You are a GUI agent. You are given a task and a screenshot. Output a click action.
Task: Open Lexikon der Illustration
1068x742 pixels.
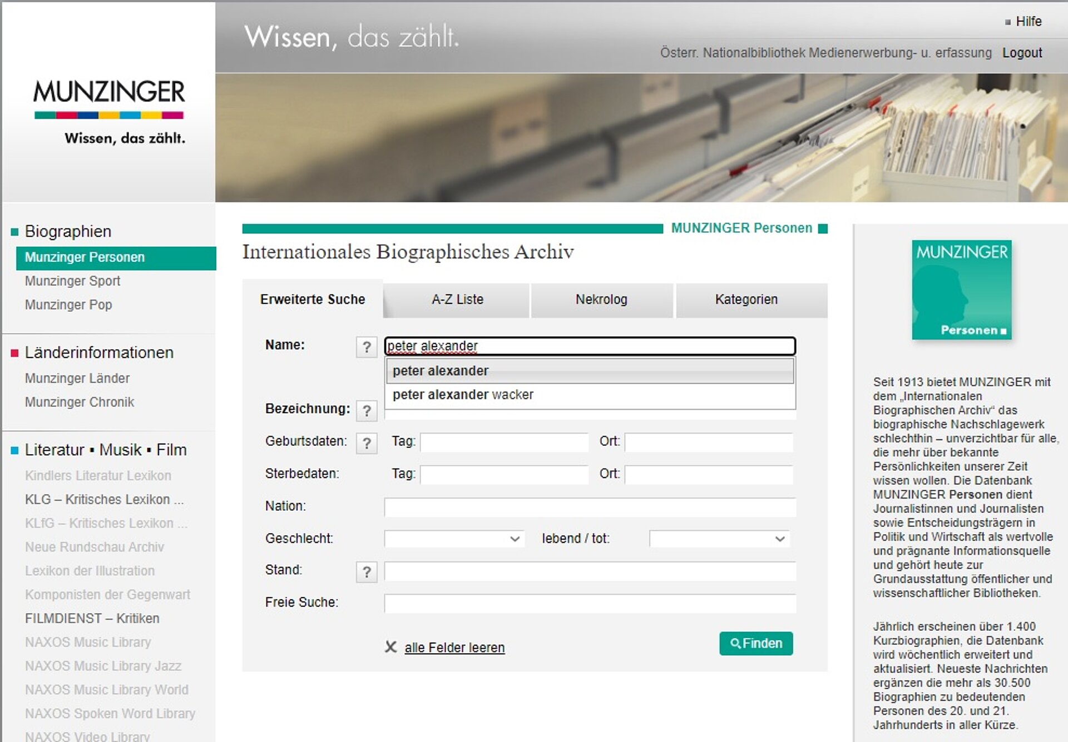[90, 571]
